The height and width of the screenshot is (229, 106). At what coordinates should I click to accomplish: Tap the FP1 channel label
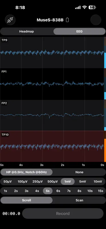tap(4, 72)
